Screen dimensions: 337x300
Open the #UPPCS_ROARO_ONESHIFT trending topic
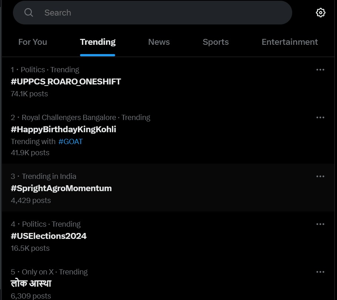(x=66, y=81)
